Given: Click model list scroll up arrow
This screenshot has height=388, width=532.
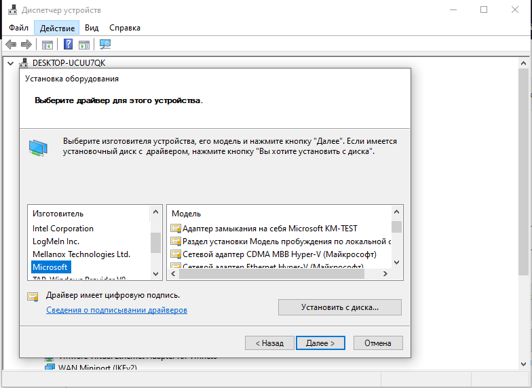Looking at the screenshot, I should [396, 212].
